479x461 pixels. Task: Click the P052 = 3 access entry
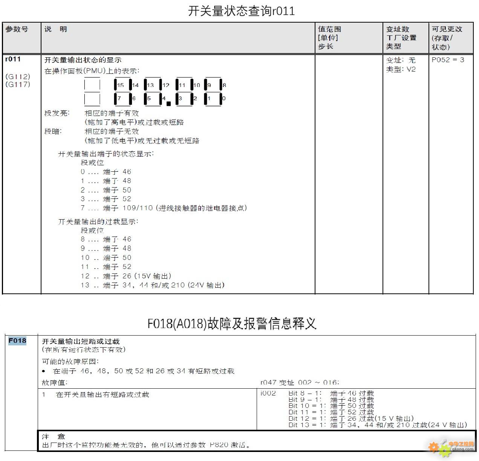point(448,59)
